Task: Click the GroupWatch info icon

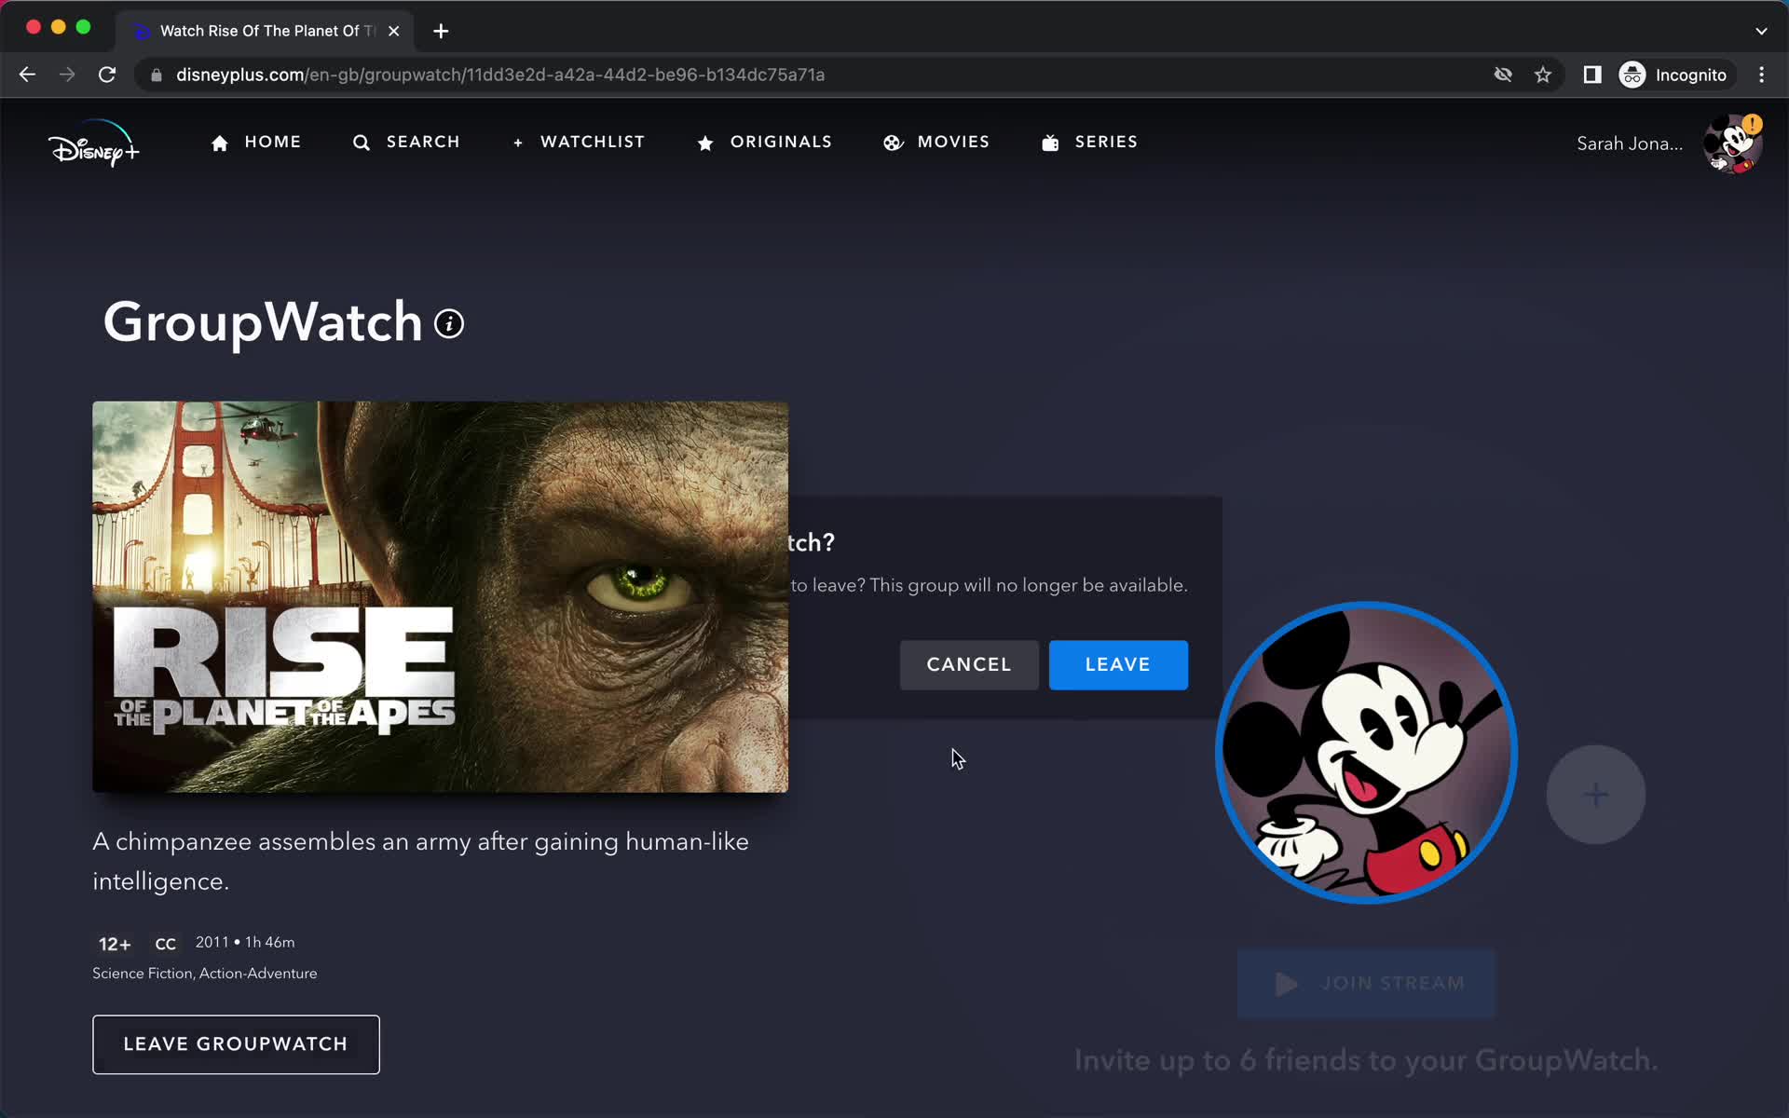Action: tap(449, 324)
